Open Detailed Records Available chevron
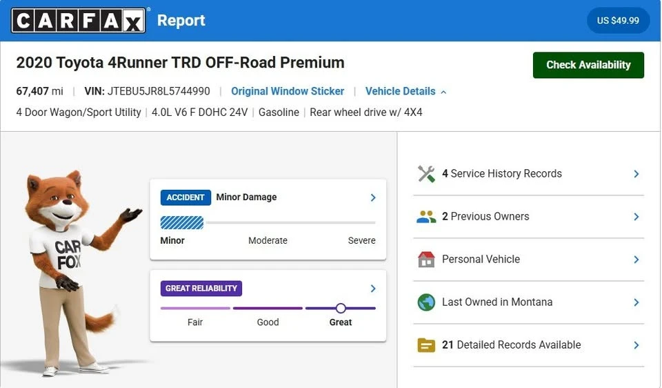The image size is (662, 388). [636, 345]
